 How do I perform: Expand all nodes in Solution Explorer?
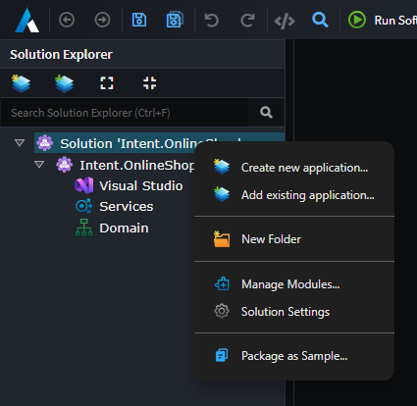(x=107, y=83)
